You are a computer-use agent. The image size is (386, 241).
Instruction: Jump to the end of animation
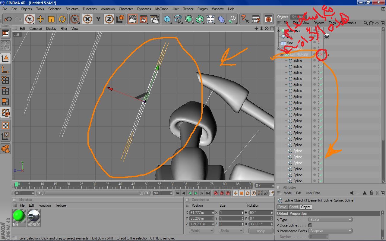208,193
